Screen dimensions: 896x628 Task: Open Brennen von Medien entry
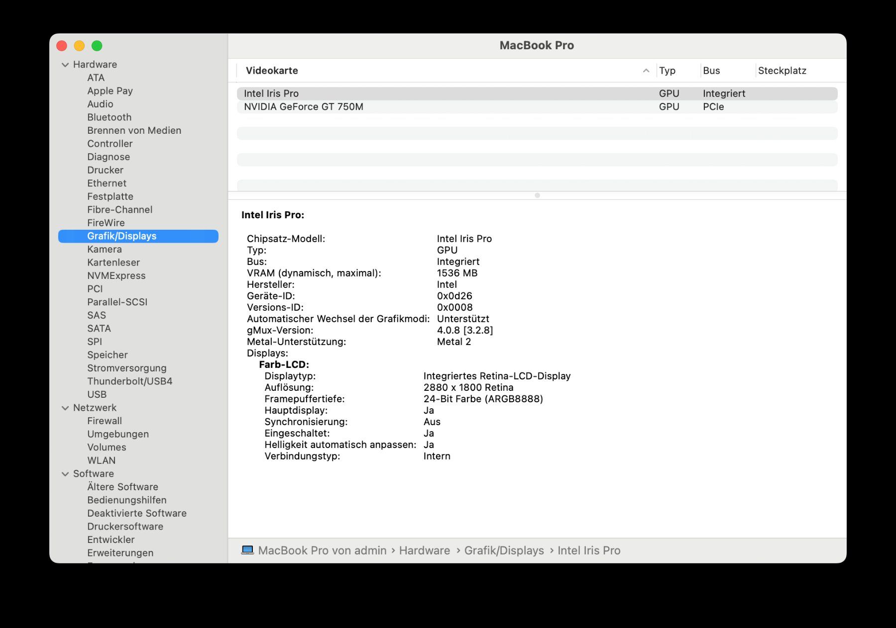[x=134, y=130]
